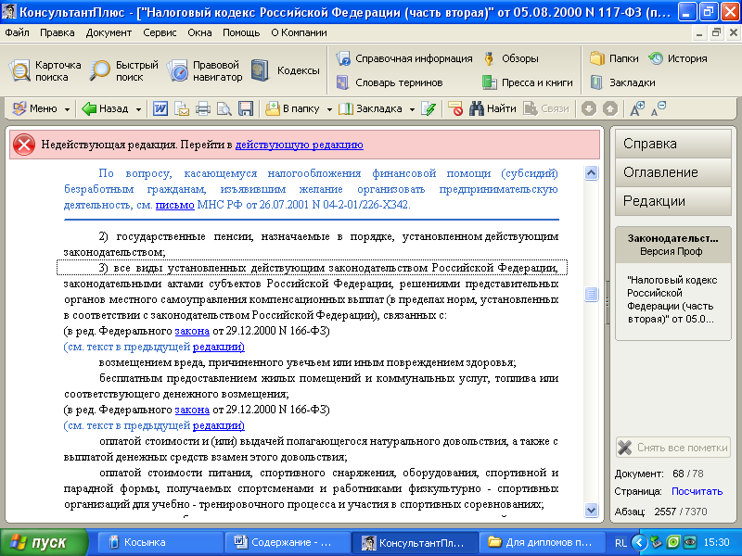
Task: Click the hide editions notes icon
Action: click(455, 108)
